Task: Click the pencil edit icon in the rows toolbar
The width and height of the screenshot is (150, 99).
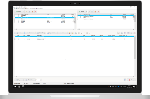Action: pos(119,33)
